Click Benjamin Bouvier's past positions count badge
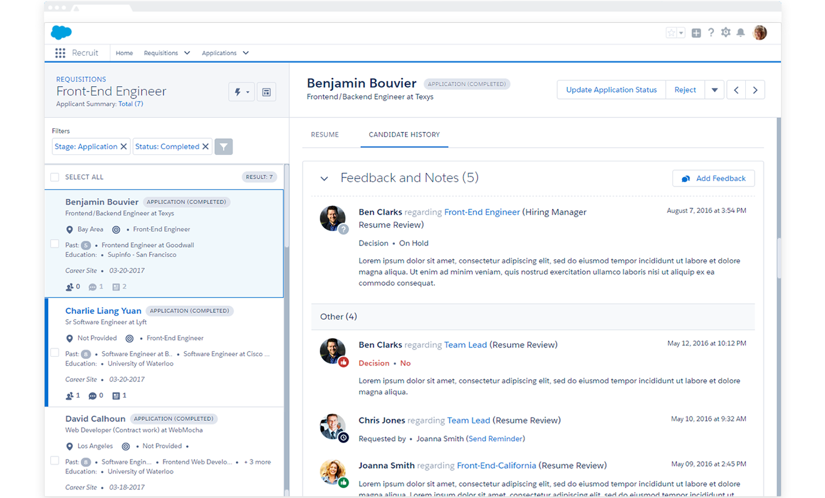 coord(86,245)
